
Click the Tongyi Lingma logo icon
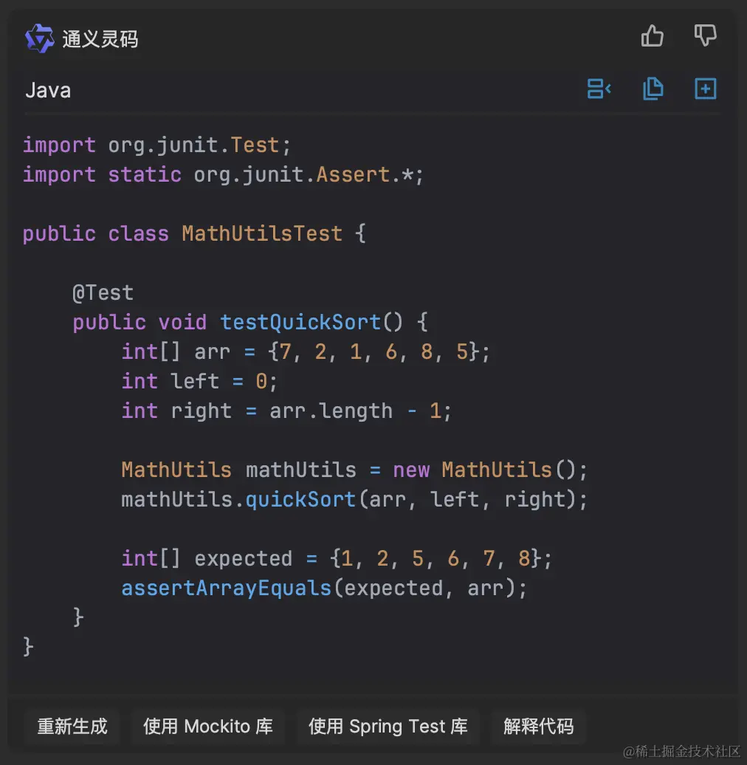pyautogui.click(x=39, y=38)
